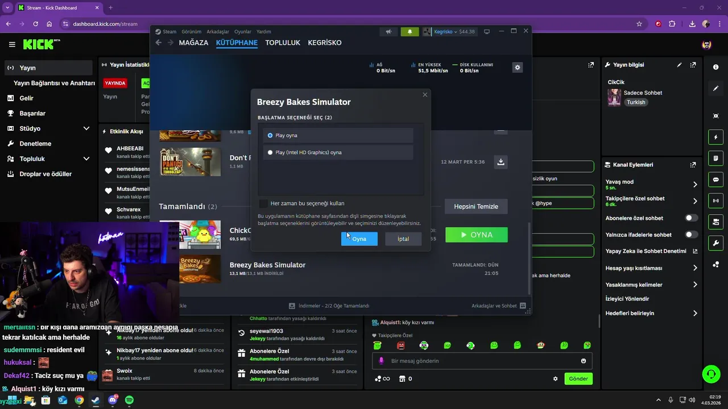Click Steam green notification bell
This screenshot has height=409, width=728.
pyautogui.click(x=409, y=32)
